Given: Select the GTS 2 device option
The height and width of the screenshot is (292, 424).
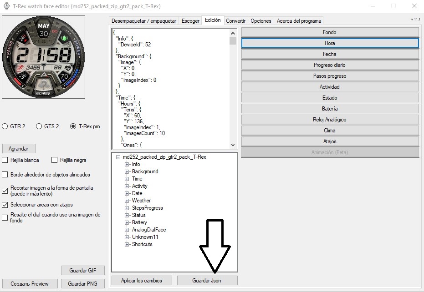Looking at the screenshot, I should click(x=39, y=126).
